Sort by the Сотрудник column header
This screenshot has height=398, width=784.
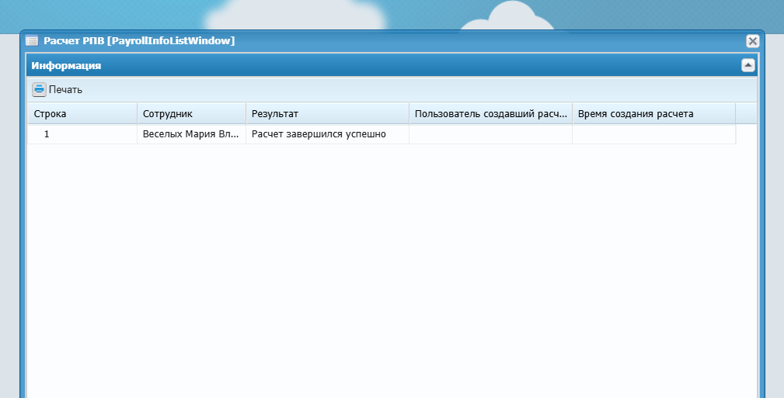click(191, 114)
